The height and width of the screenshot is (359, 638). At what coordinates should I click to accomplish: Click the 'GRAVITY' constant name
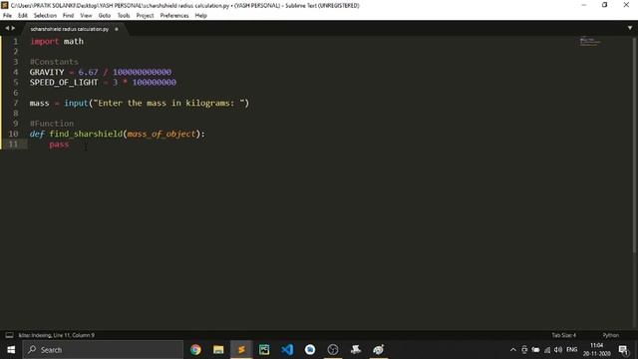pos(47,72)
